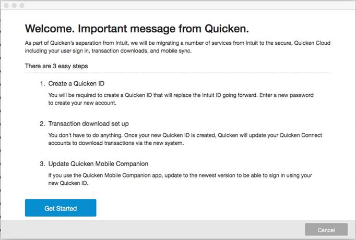The height and width of the screenshot is (240, 356).
Task: Click the divider line below '3 easy steps'
Action: tap(178, 72)
